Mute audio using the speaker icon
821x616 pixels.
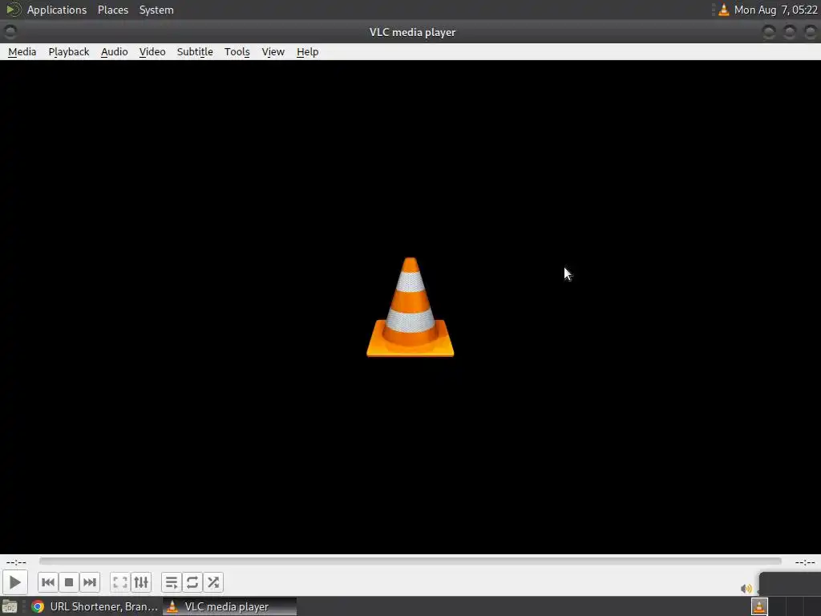click(746, 588)
